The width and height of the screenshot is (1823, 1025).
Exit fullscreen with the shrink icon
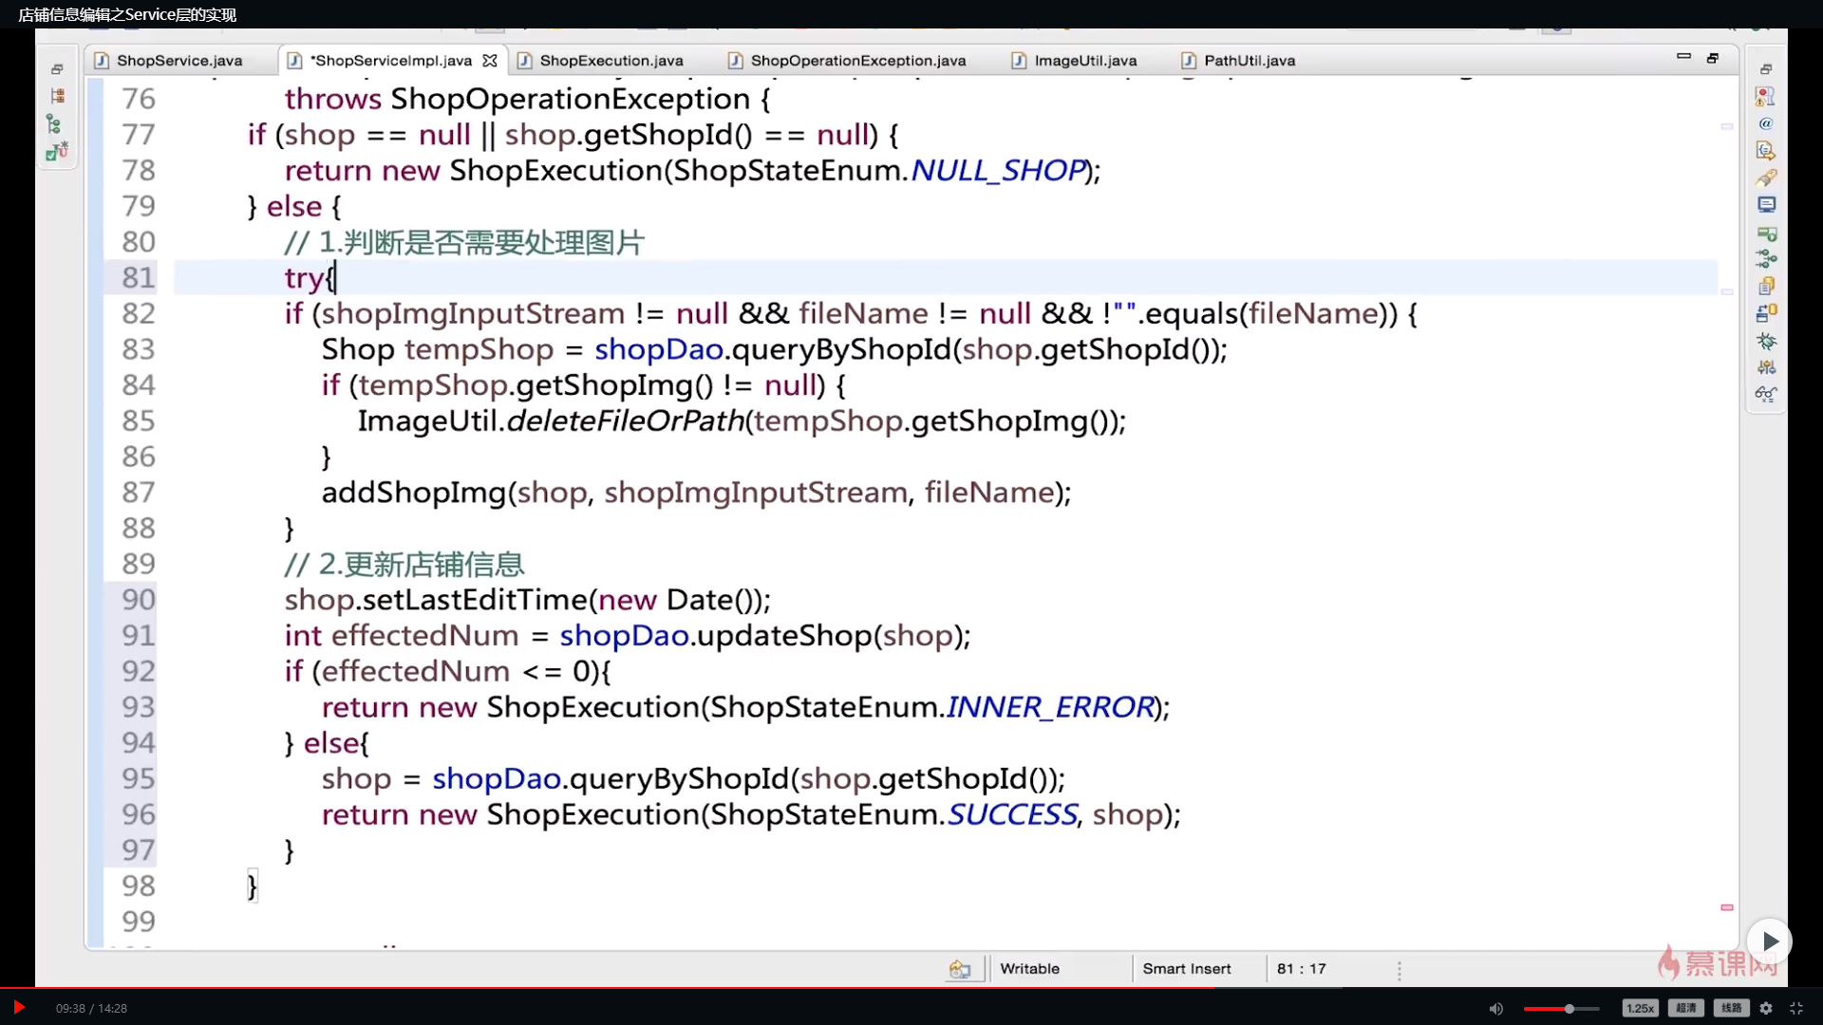tap(1796, 1008)
